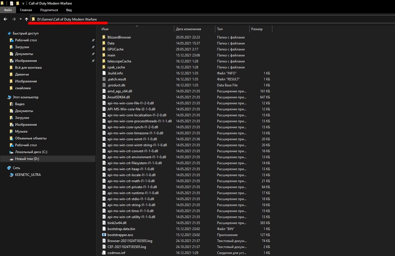Open the Вид ribbon tab
395x256 pixels.
click(69, 10)
